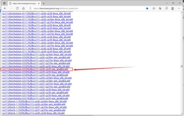The image size is (184, 116).
Task: Click the scrollbar up arrow
Action: click(182, 13)
